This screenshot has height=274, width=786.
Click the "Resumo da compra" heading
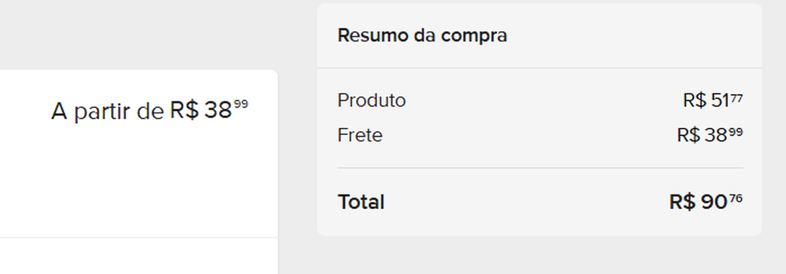tap(422, 36)
